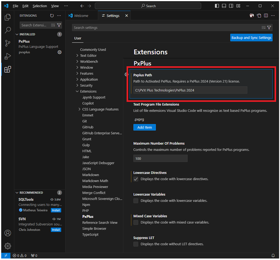This screenshot has height=260, width=280.
Task: Click the Add Item button
Action: 144,127
